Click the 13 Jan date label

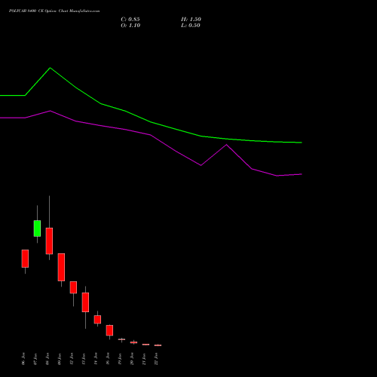pyautogui.click(x=84, y=359)
